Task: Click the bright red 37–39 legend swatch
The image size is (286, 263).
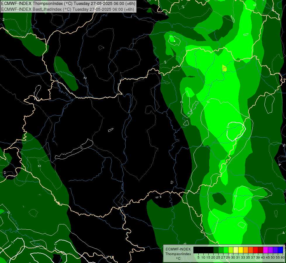Action: point(256,250)
